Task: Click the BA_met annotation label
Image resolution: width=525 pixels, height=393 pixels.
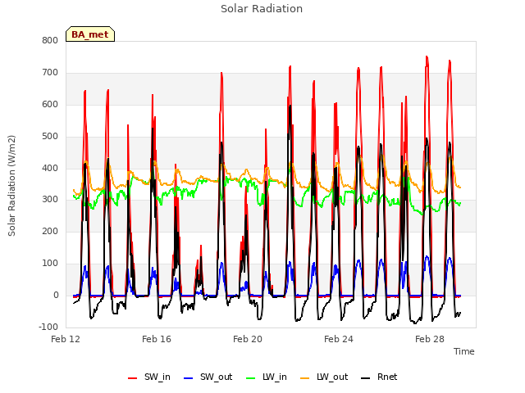Action: [90, 34]
